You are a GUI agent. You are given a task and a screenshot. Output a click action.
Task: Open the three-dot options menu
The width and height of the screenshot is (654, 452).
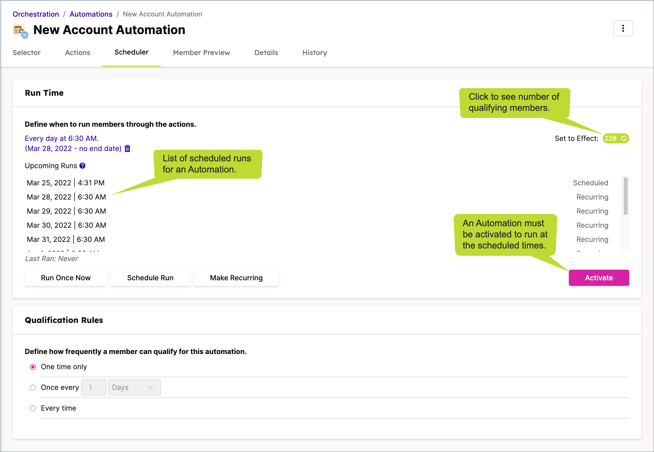623,28
